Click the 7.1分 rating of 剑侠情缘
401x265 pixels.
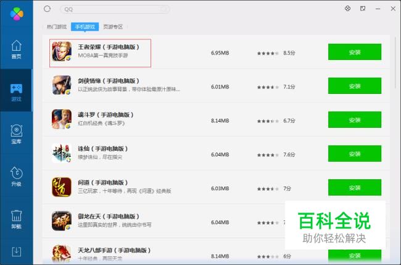pyautogui.click(x=289, y=87)
